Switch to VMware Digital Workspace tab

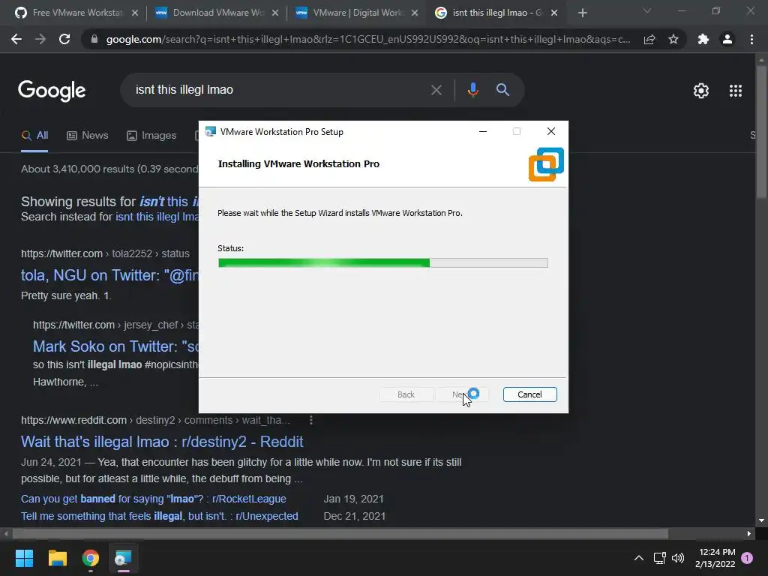click(x=358, y=13)
